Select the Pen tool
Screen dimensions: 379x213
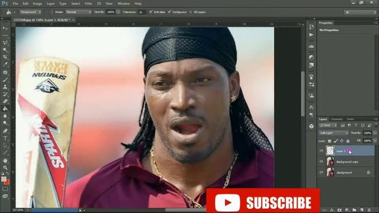click(5, 131)
